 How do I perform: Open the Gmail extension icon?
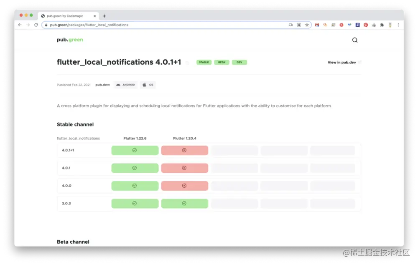click(317, 25)
